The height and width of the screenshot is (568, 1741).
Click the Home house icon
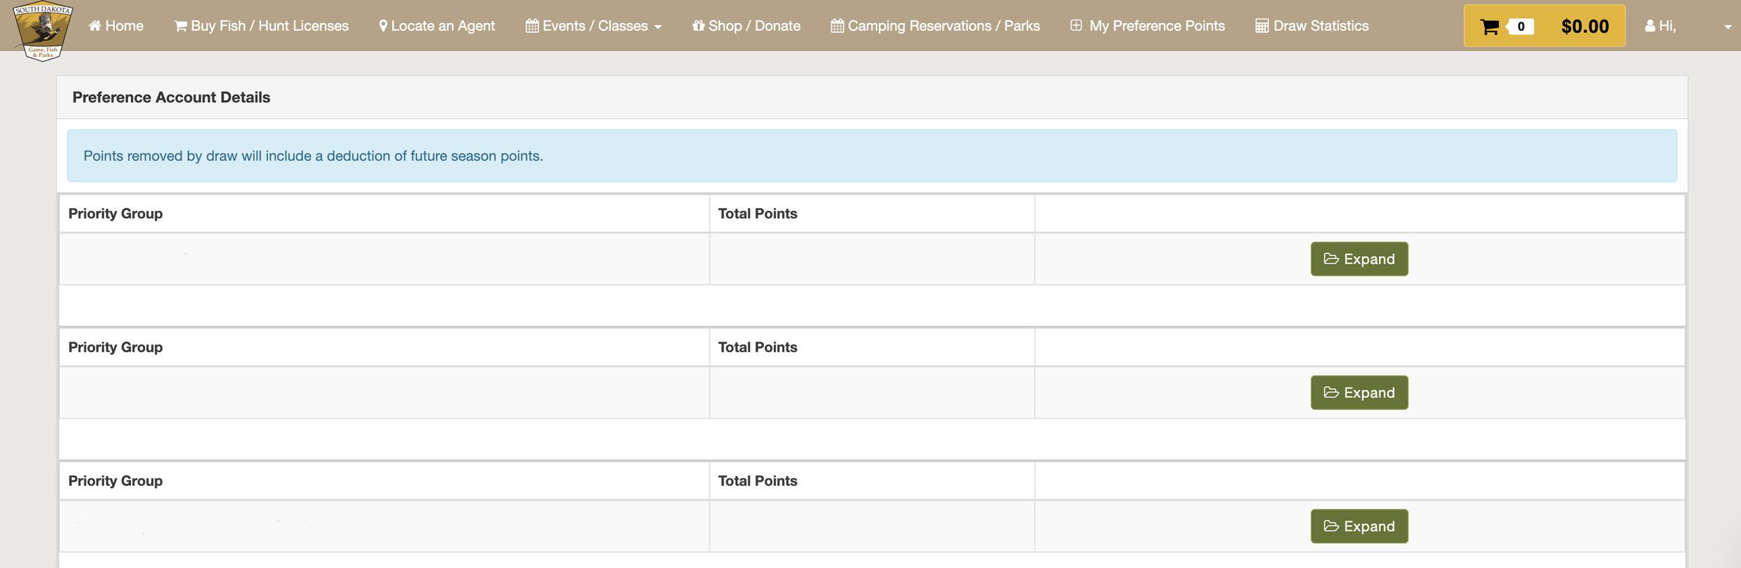click(x=95, y=26)
